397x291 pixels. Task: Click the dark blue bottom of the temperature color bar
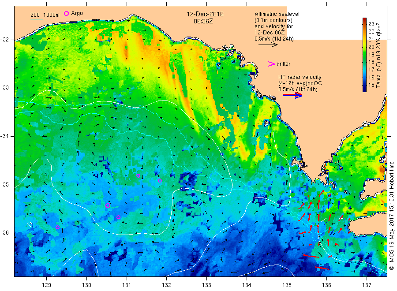point(364,90)
